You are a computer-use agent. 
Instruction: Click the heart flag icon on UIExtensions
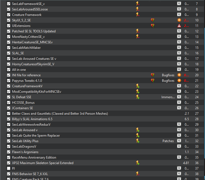[153, 26]
